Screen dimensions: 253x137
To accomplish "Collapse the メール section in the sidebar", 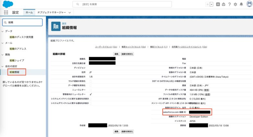I will point(2,43).
